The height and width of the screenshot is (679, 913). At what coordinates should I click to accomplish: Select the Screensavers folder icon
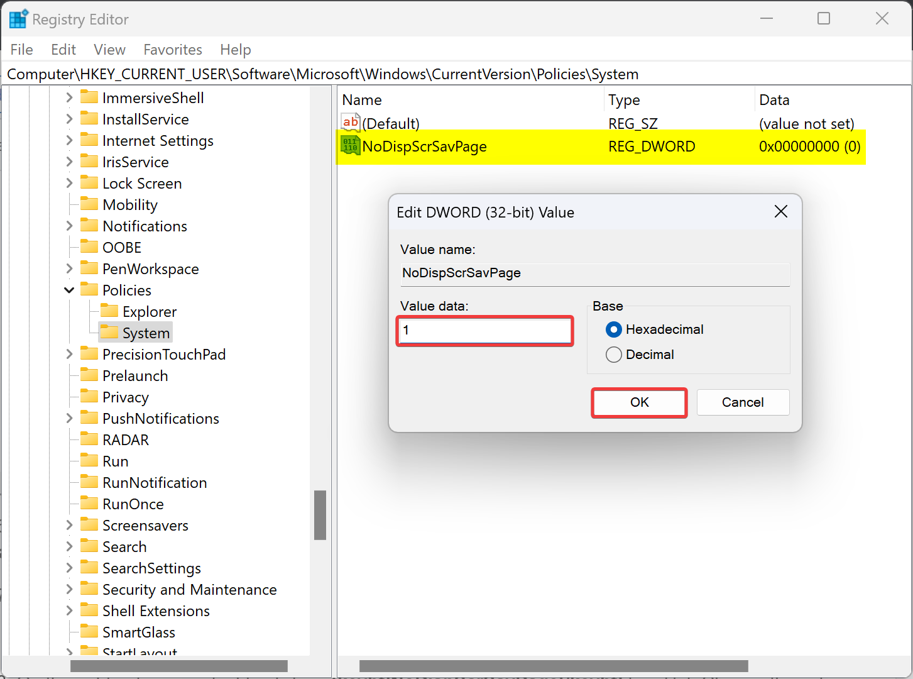(x=90, y=524)
